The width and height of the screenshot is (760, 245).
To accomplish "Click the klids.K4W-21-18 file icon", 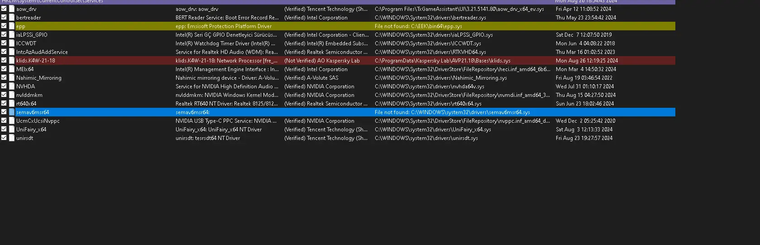I will [12, 60].
